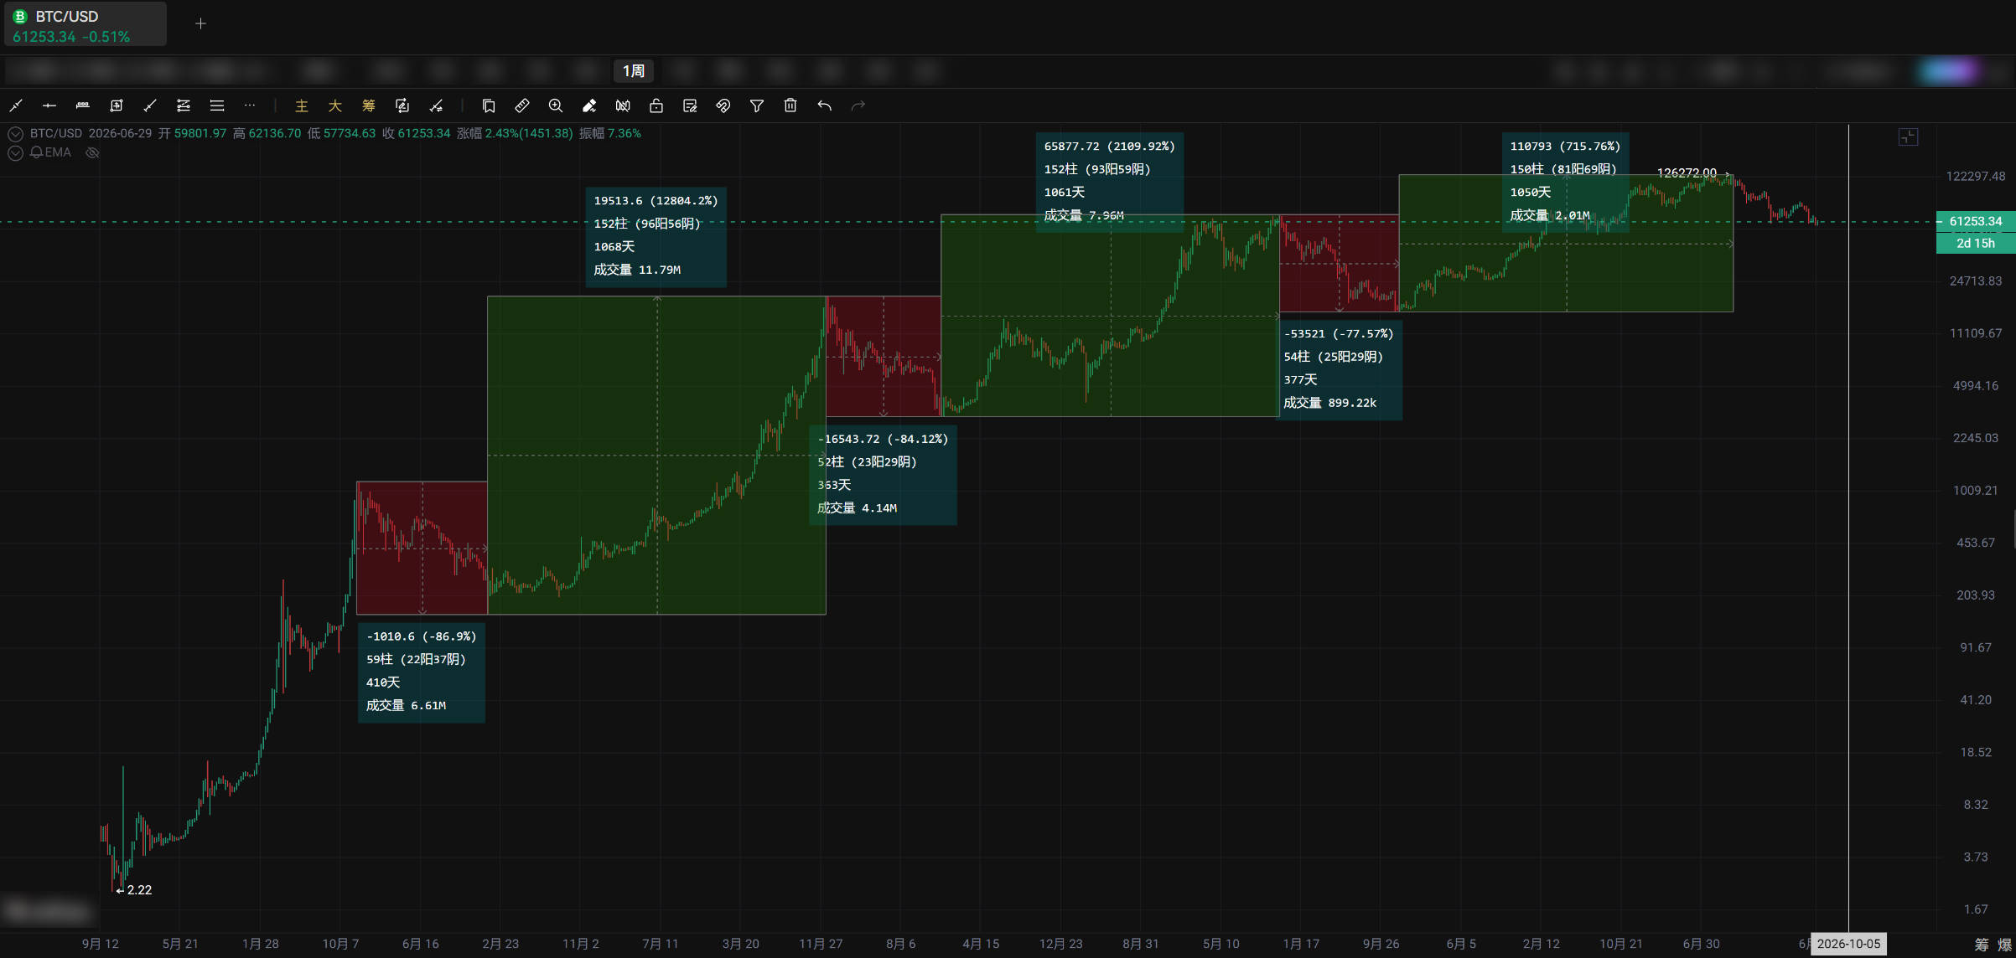
Task: Toggle EMA indicator visibility eye icon
Action: point(93,152)
